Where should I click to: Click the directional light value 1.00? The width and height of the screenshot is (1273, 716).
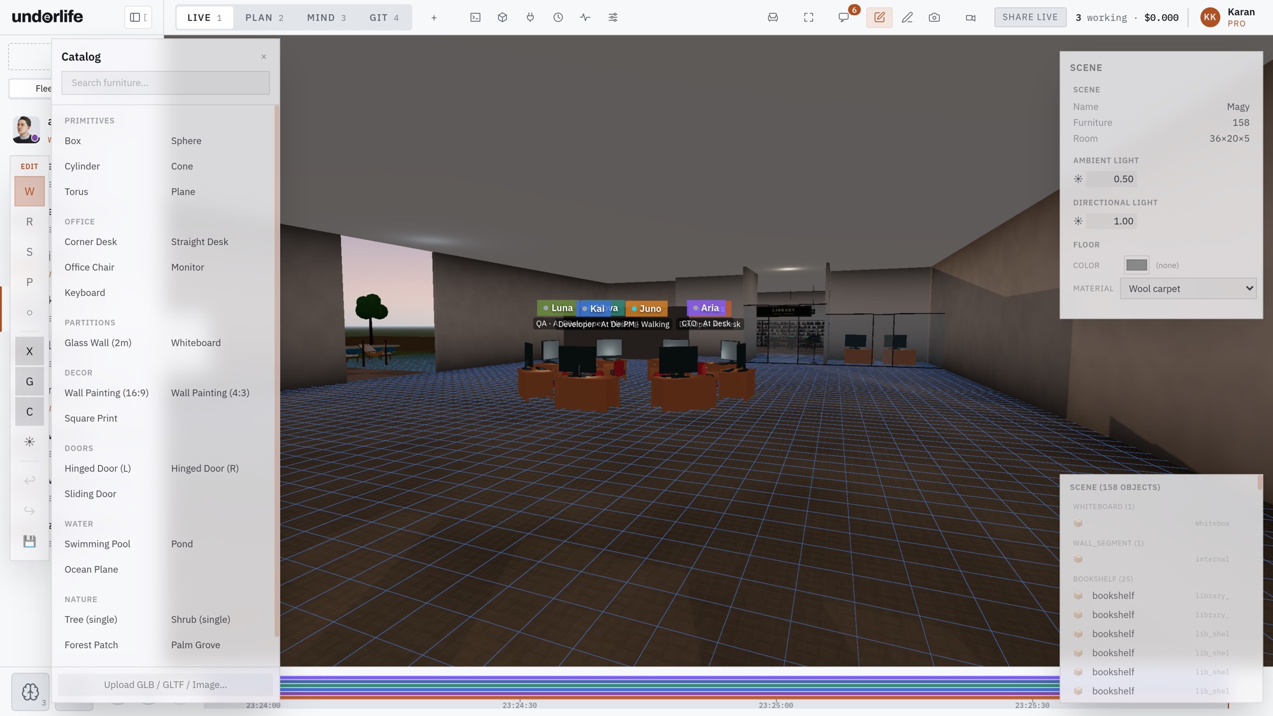[1110, 221]
